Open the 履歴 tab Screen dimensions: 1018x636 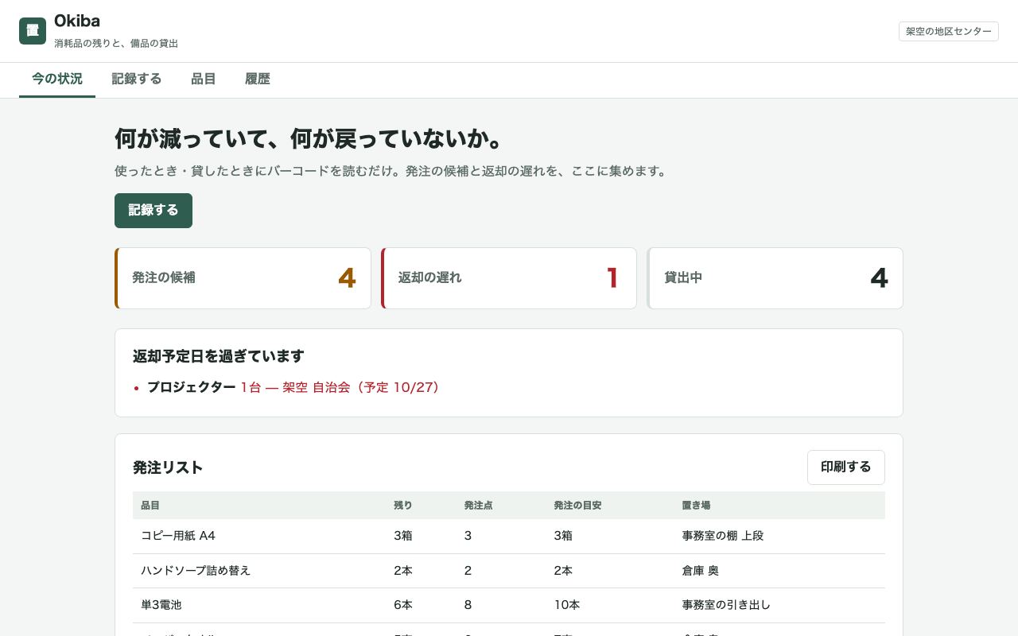click(258, 79)
